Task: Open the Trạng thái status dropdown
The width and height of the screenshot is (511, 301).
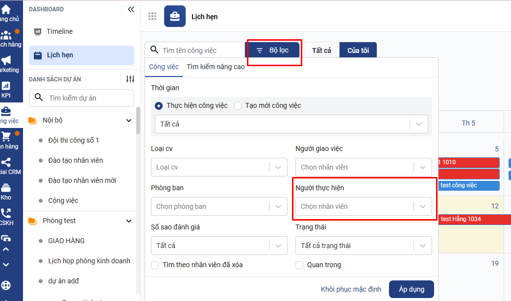Action: pos(363,246)
